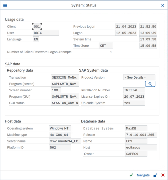Select the Installation Number field INITIAL
168x180 pixels.
[134, 90]
